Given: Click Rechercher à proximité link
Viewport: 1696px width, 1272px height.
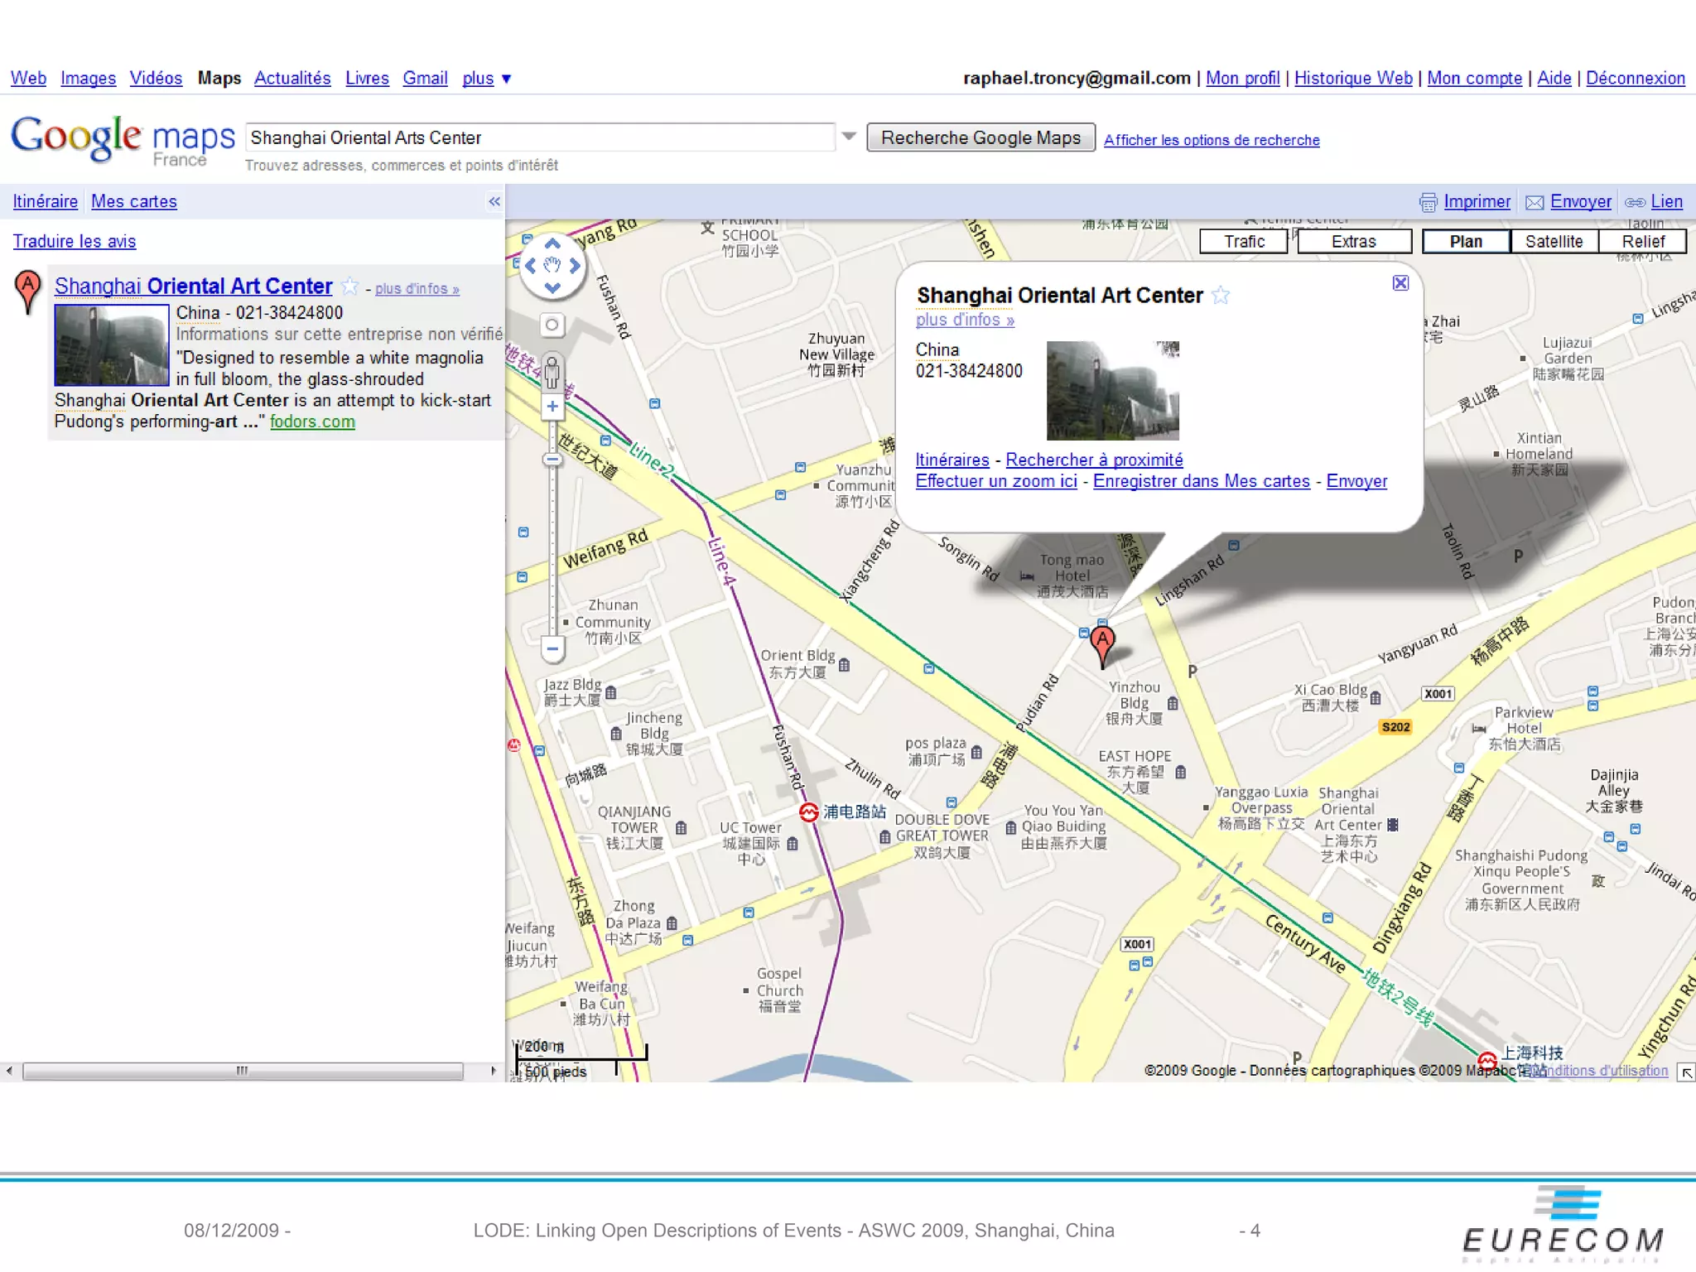Looking at the screenshot, I should pyautogui.click(x=1094, y=460).
